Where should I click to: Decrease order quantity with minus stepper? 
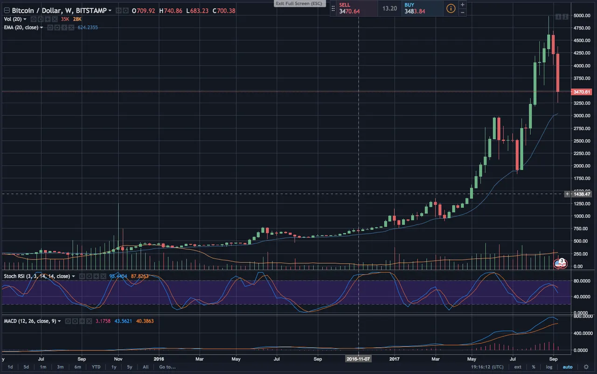pyautogui.click(x=463, y=13)
